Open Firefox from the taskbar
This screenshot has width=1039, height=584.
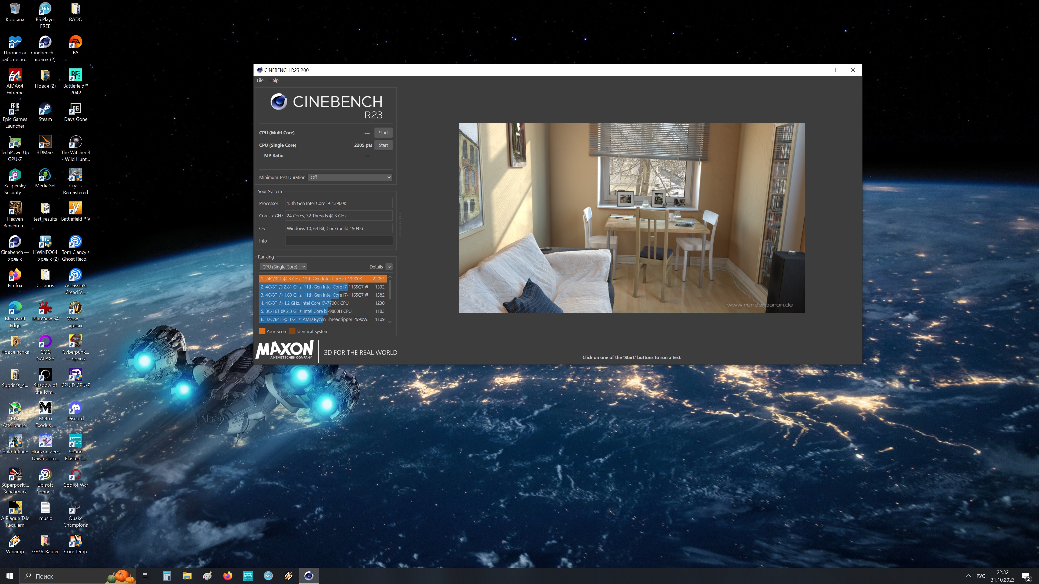(228, 576)
